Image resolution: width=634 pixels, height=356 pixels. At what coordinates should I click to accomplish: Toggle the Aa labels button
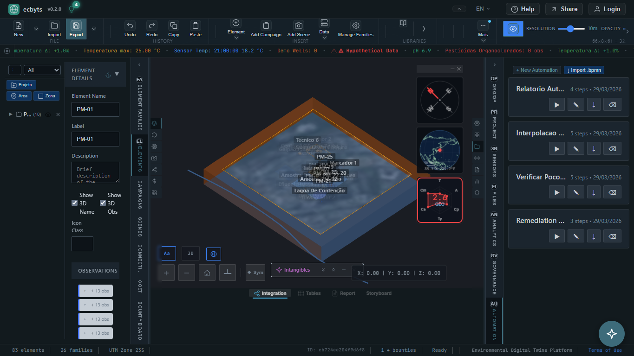coord(167,254)
